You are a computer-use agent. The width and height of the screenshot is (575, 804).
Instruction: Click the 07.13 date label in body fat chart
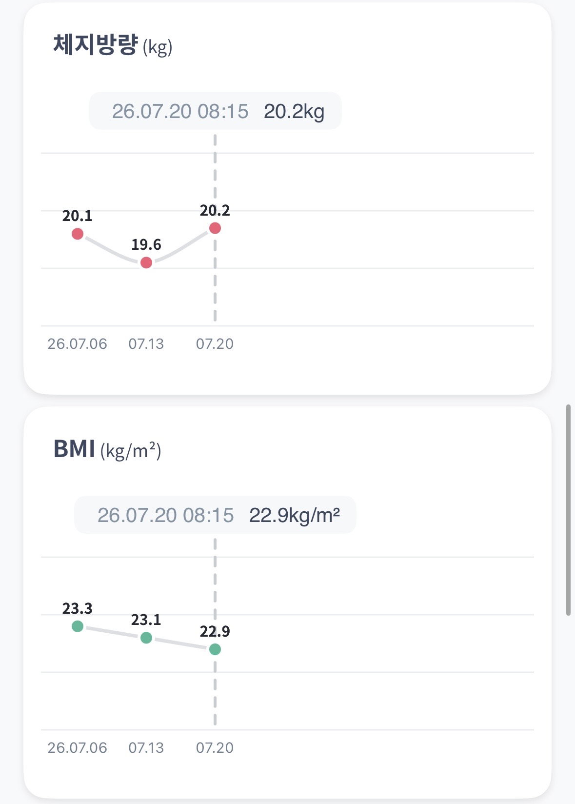[x=146, y=344]
